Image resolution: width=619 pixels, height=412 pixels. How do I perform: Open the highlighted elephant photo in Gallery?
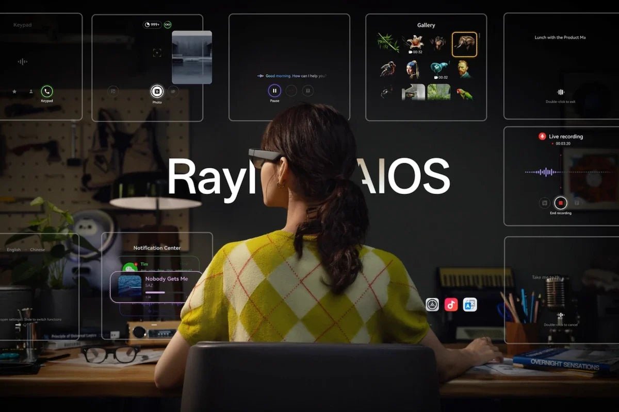(x=464, y=44)
